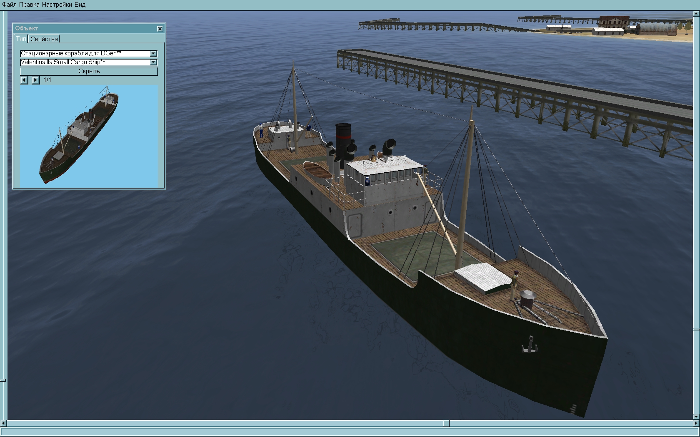This screenshot has height=437, width=700.
Task: Click the down arrow of vertical scrollbar
Action: point(696,417)
